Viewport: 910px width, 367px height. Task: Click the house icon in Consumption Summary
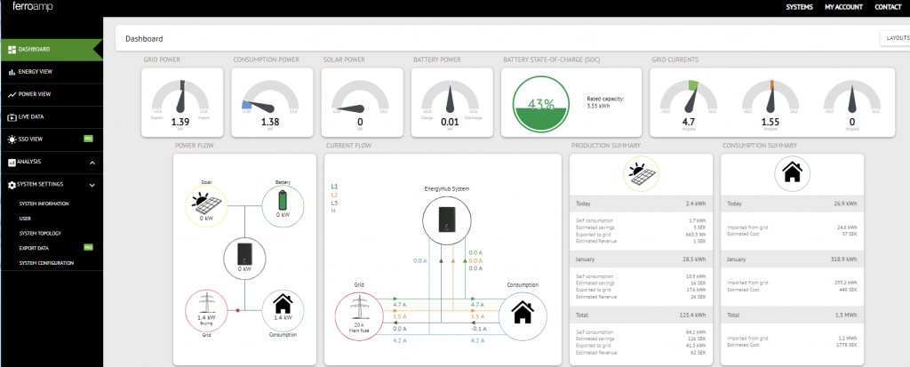coord(792,173)
